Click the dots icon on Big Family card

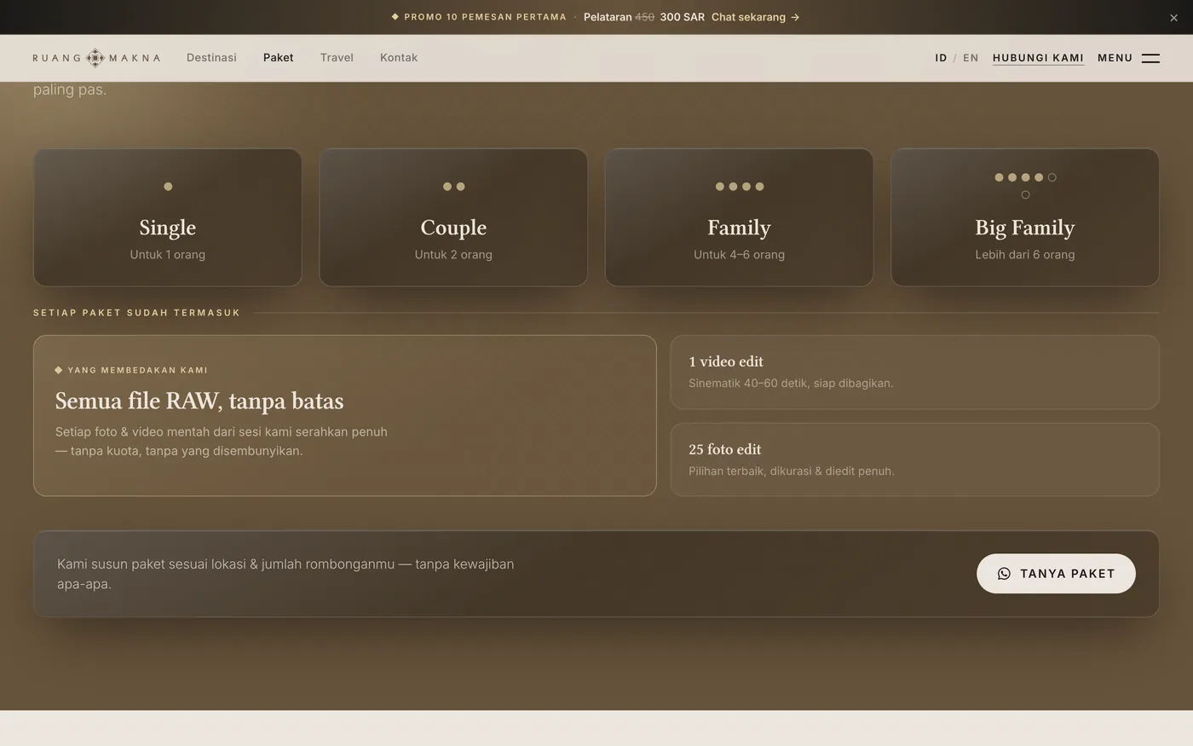(1025, 186)
